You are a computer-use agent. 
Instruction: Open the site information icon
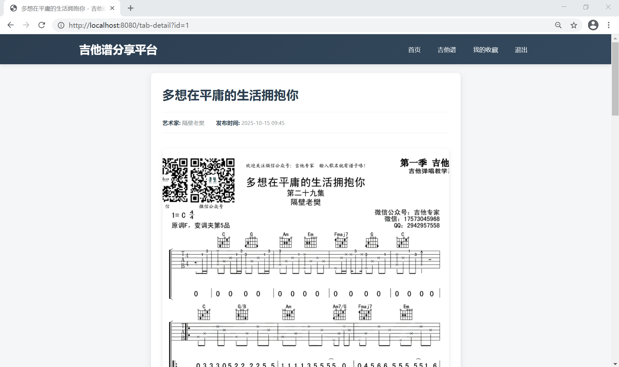point(61,25)
